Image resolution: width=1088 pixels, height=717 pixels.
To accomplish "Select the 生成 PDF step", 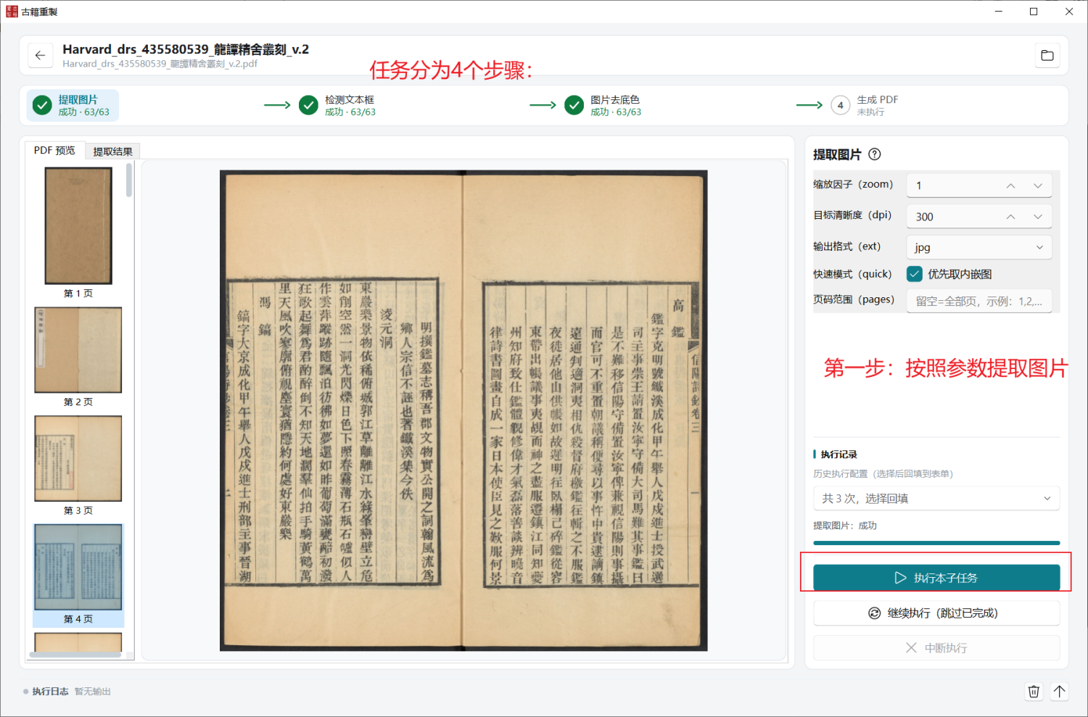I will [x=867, y=105].
